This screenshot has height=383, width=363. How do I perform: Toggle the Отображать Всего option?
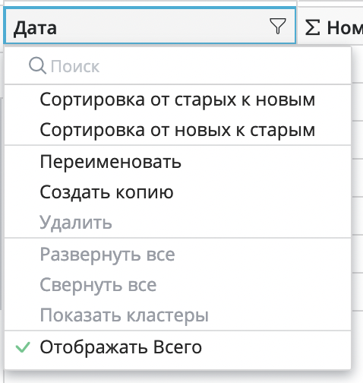click(x=178, y=347)
